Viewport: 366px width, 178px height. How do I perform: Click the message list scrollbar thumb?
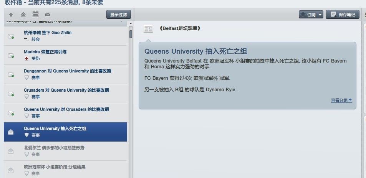point(131,34)
